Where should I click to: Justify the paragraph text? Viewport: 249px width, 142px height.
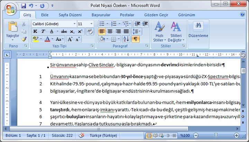pyautogui.click(x=126, y=31)
